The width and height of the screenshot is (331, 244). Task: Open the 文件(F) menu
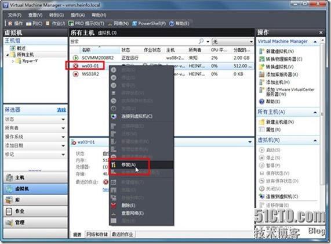coord(14,15)
